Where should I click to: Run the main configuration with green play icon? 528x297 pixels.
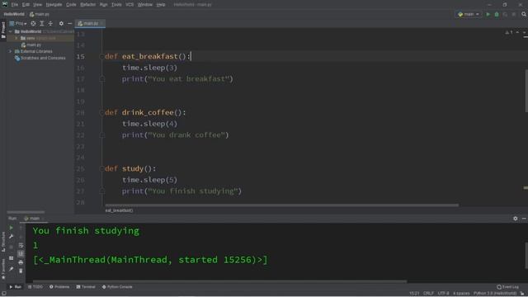click(x=488, y=14)
